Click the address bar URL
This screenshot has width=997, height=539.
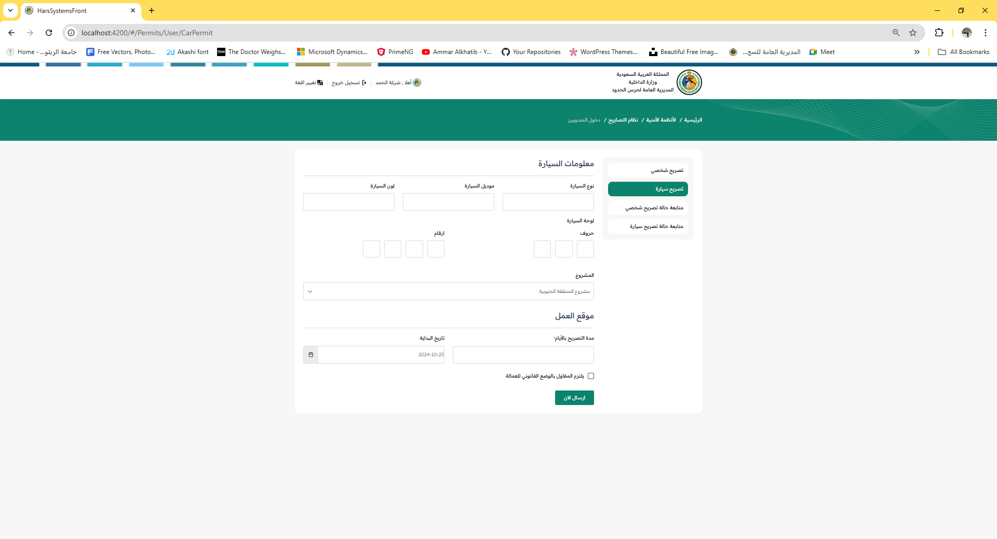point(147,33)
